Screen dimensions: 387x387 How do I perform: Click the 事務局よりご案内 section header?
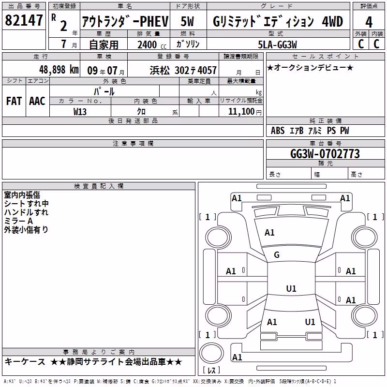coord(99,352)
